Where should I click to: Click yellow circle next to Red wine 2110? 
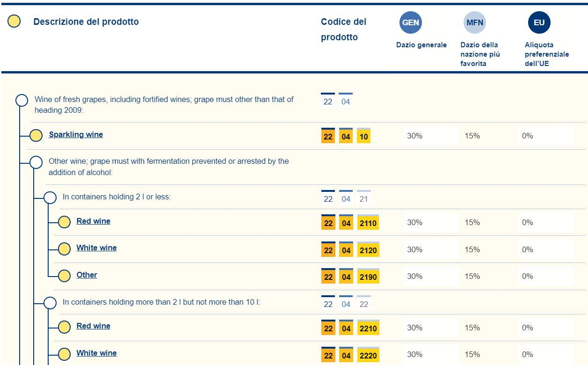point(64,222)
